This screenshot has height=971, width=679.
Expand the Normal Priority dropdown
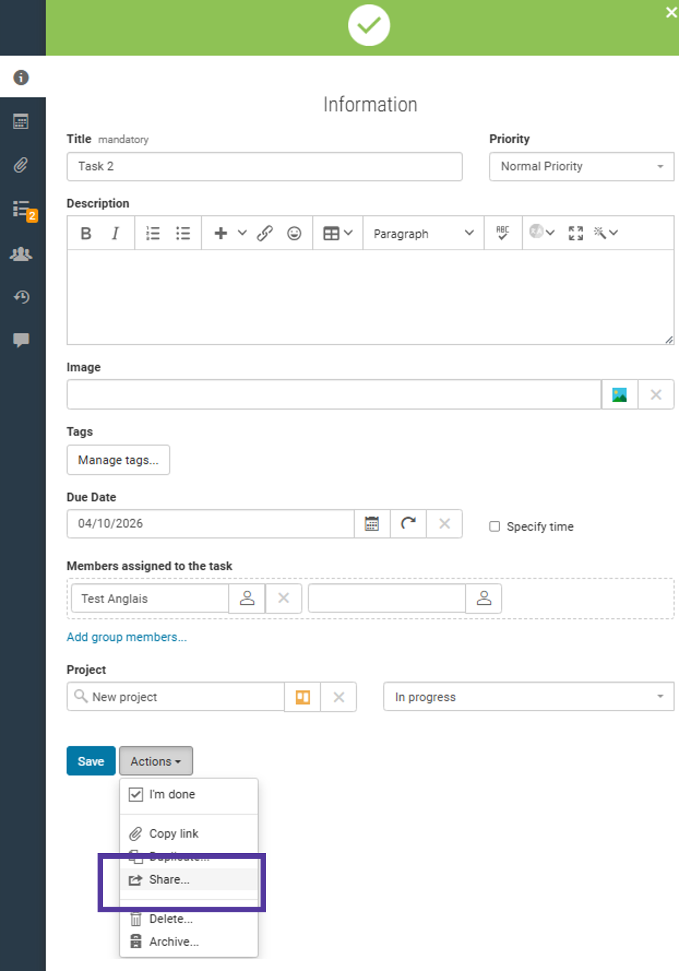tap(581, 166)
